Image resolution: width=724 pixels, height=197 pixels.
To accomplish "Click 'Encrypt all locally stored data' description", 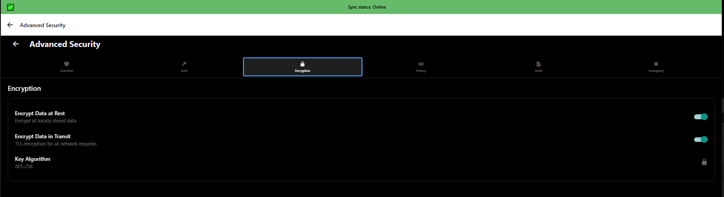I will point(46,121).
